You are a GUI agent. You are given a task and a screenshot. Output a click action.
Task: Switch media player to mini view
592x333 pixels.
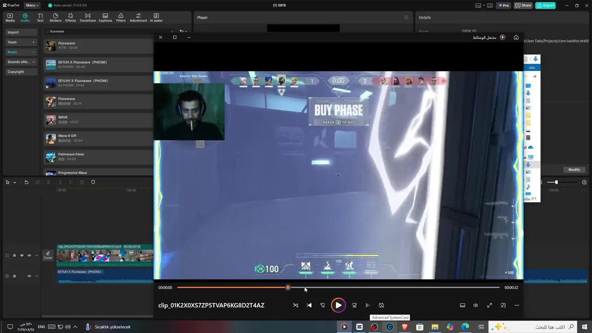[x=503, y=305]
